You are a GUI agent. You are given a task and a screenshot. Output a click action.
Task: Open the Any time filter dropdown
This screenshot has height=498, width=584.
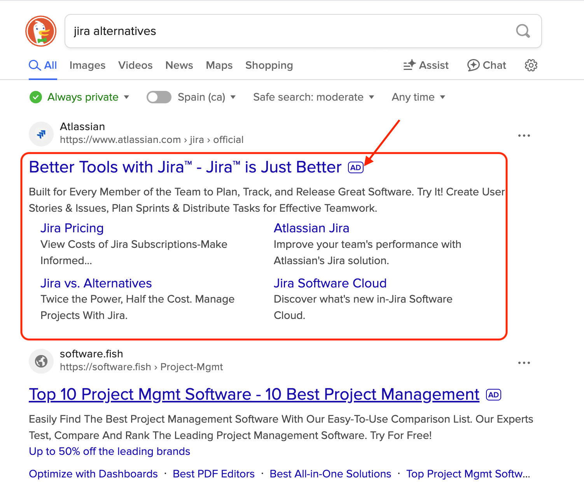point(418,97)
